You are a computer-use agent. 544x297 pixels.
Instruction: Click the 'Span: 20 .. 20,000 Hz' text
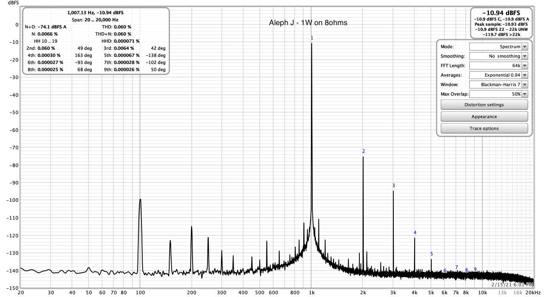pyautogui.click(x=95, y=19)
